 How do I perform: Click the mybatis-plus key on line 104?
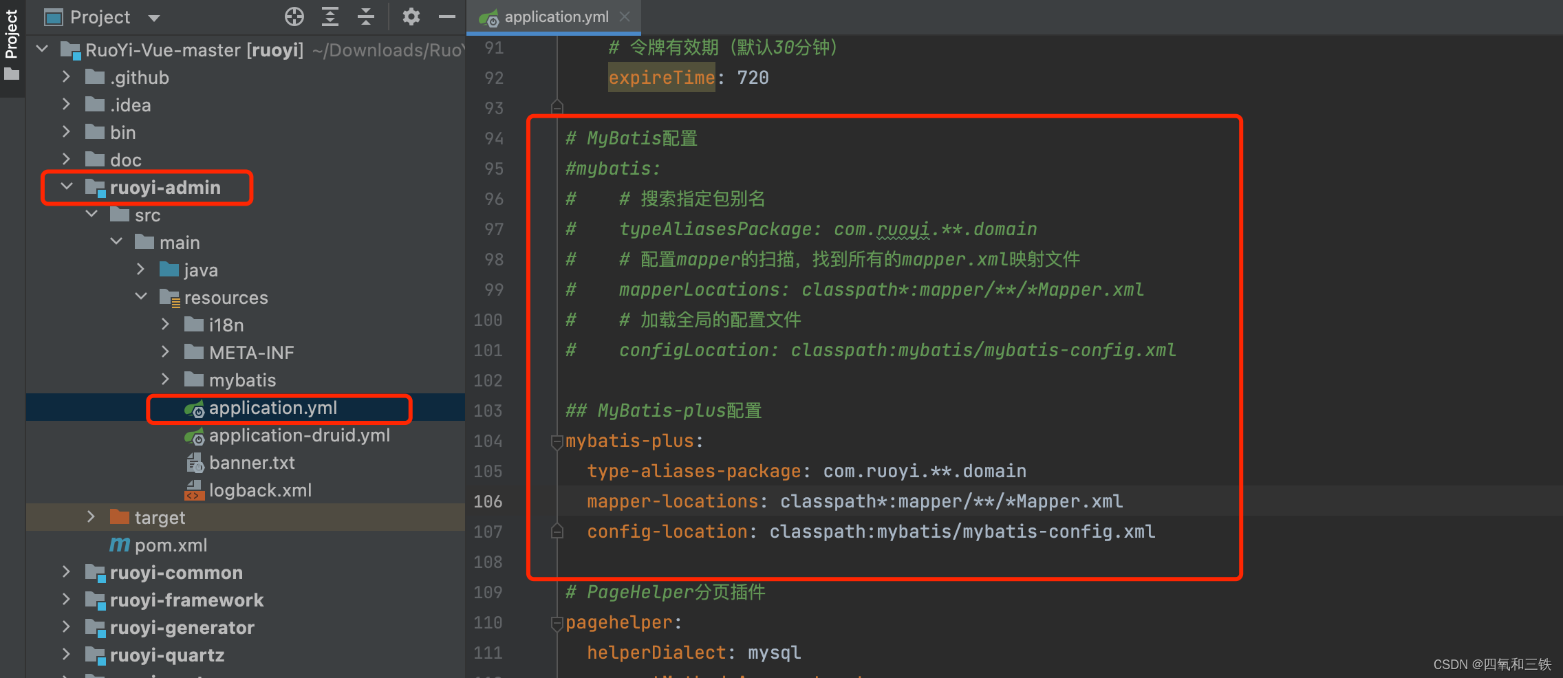pos(629,441)
